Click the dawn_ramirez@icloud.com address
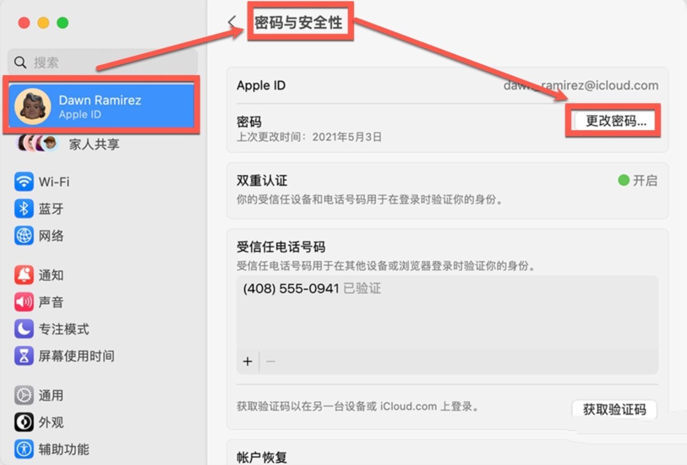 tap(581, 85)
